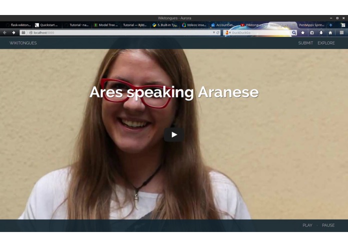Switch to the YouTube Wikitongues tab

(x=252, y=25)
